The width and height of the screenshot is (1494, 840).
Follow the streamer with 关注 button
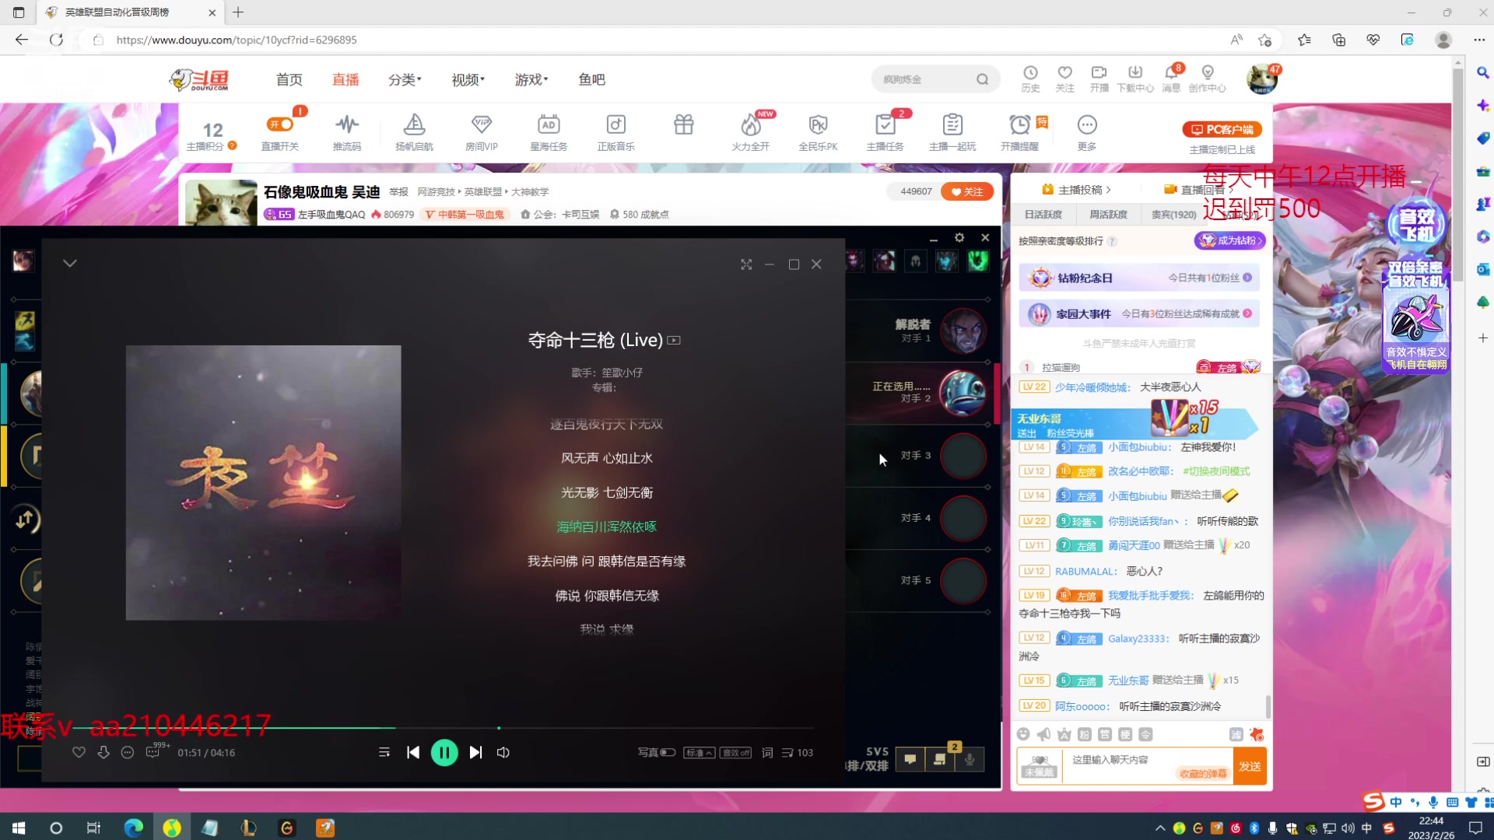967,191
